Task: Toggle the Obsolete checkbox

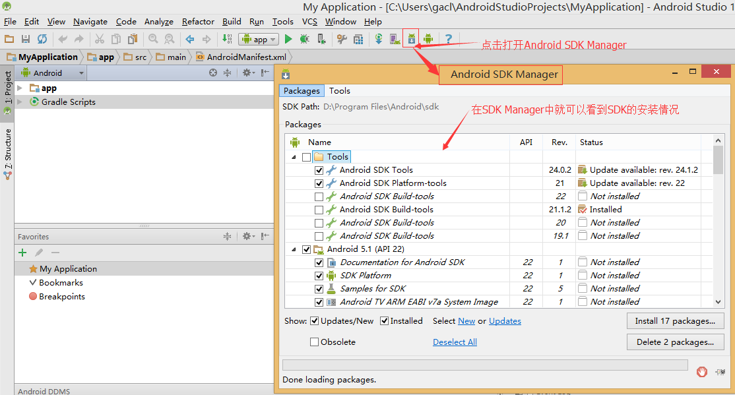Action: point(315,342)
